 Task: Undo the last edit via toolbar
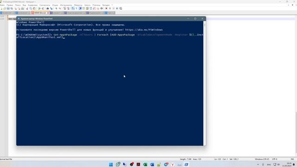(39, 8)
